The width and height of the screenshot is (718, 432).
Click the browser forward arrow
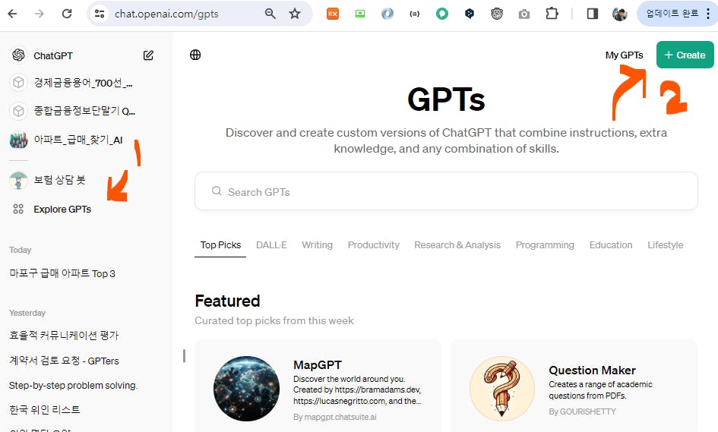click(40, 14)
